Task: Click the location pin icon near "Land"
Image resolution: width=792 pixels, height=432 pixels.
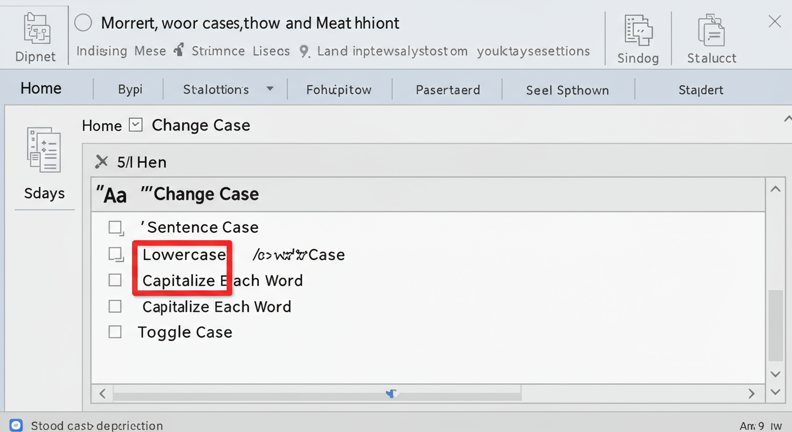Action: 304,51
